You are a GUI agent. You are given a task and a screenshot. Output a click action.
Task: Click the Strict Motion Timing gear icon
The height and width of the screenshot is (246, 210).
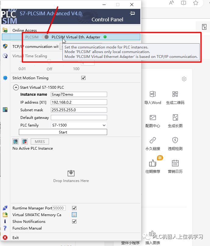click(5, 78)
